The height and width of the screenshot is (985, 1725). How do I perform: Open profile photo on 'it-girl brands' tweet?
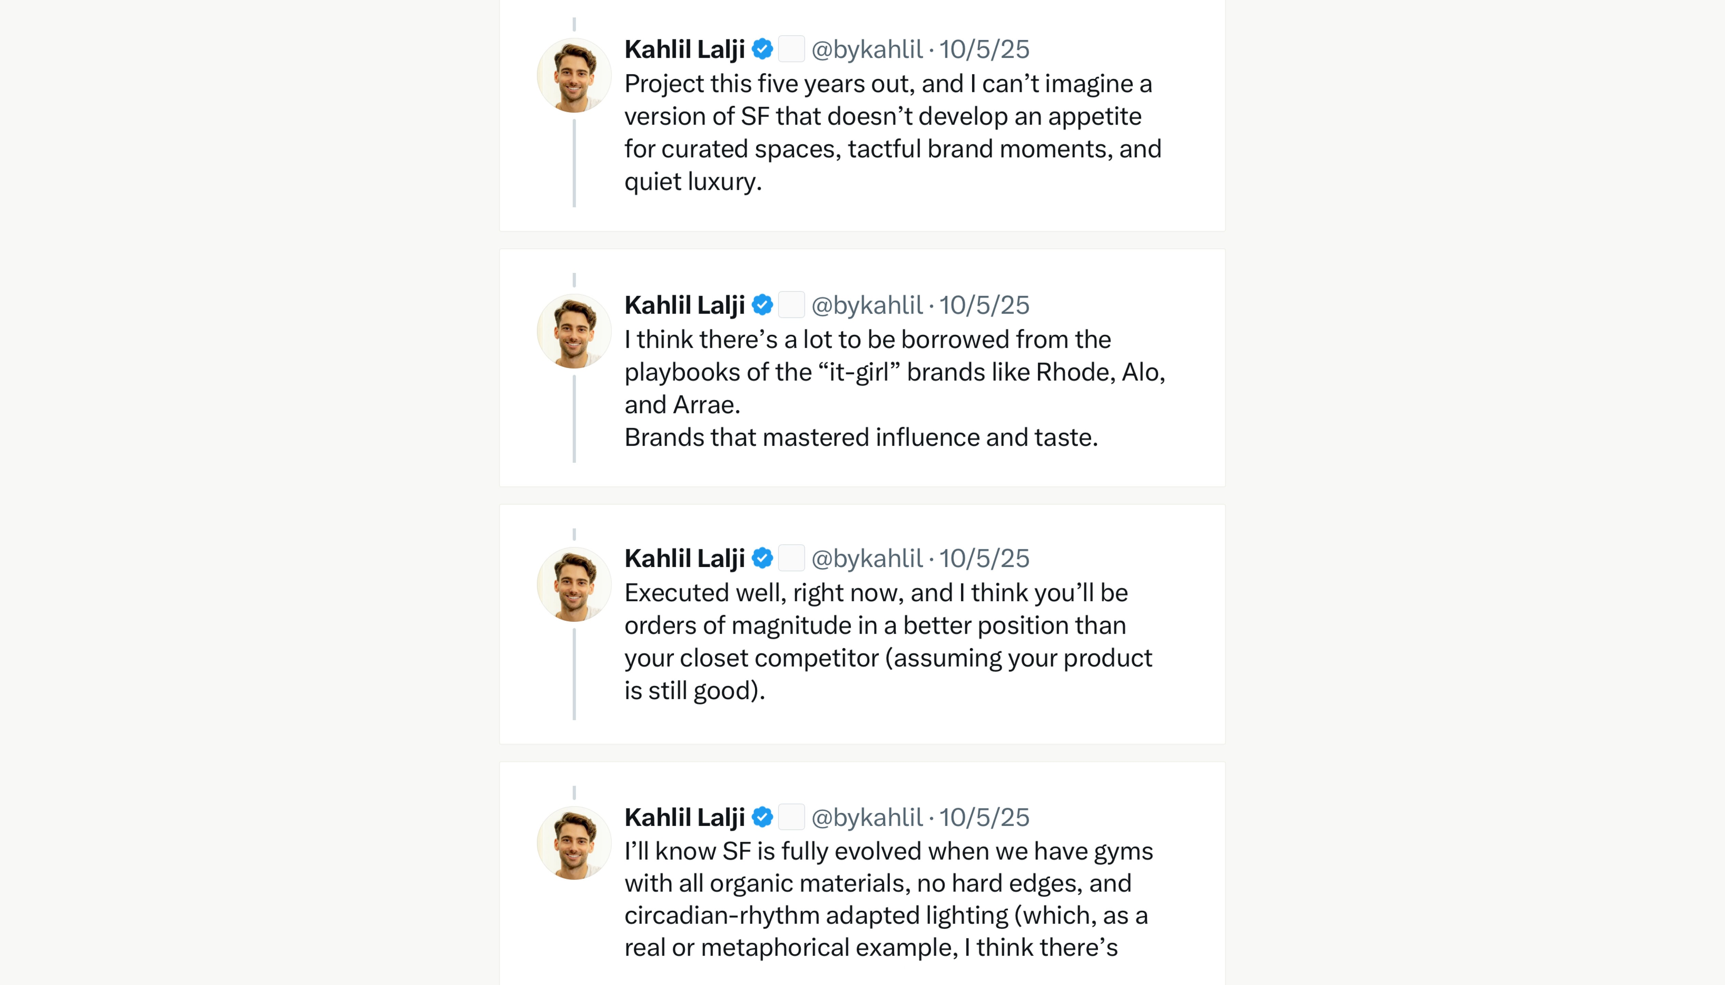[x=574, y=331]
